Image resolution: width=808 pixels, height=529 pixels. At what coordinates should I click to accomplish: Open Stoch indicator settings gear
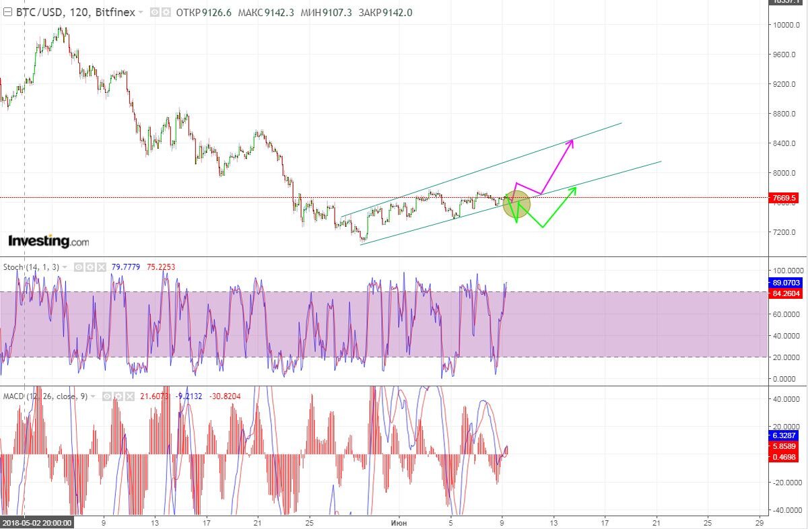coord(90,267)
